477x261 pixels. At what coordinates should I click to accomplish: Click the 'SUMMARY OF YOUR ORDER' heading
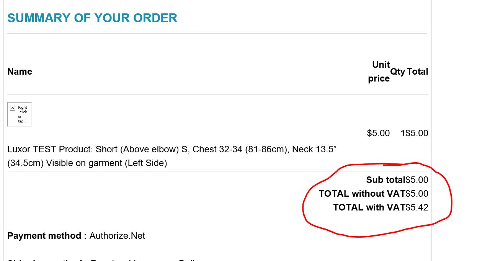pyautogui.click(x=92, y=18)
